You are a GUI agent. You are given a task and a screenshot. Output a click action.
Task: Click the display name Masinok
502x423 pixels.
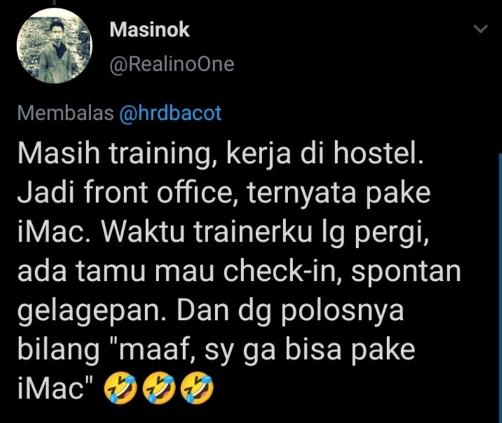149,29
